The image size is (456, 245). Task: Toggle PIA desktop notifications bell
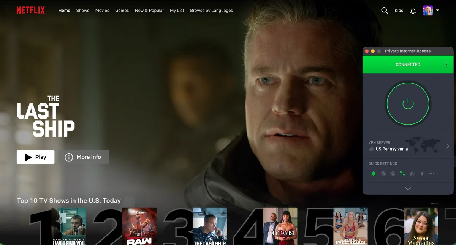(373, 174)
